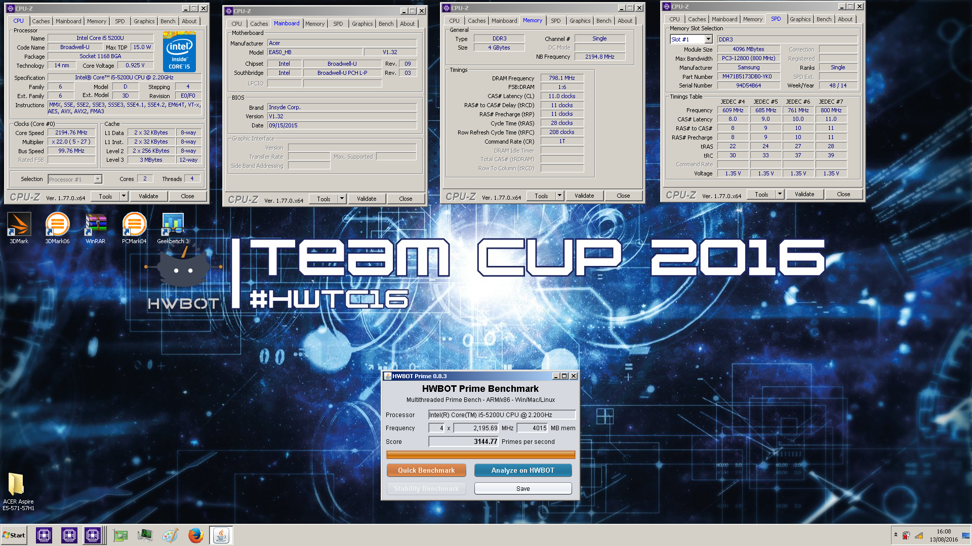972x546 pixels.
Task: Click the orange HWBOT Prime progress bar
Action: [x=480, y=454]
